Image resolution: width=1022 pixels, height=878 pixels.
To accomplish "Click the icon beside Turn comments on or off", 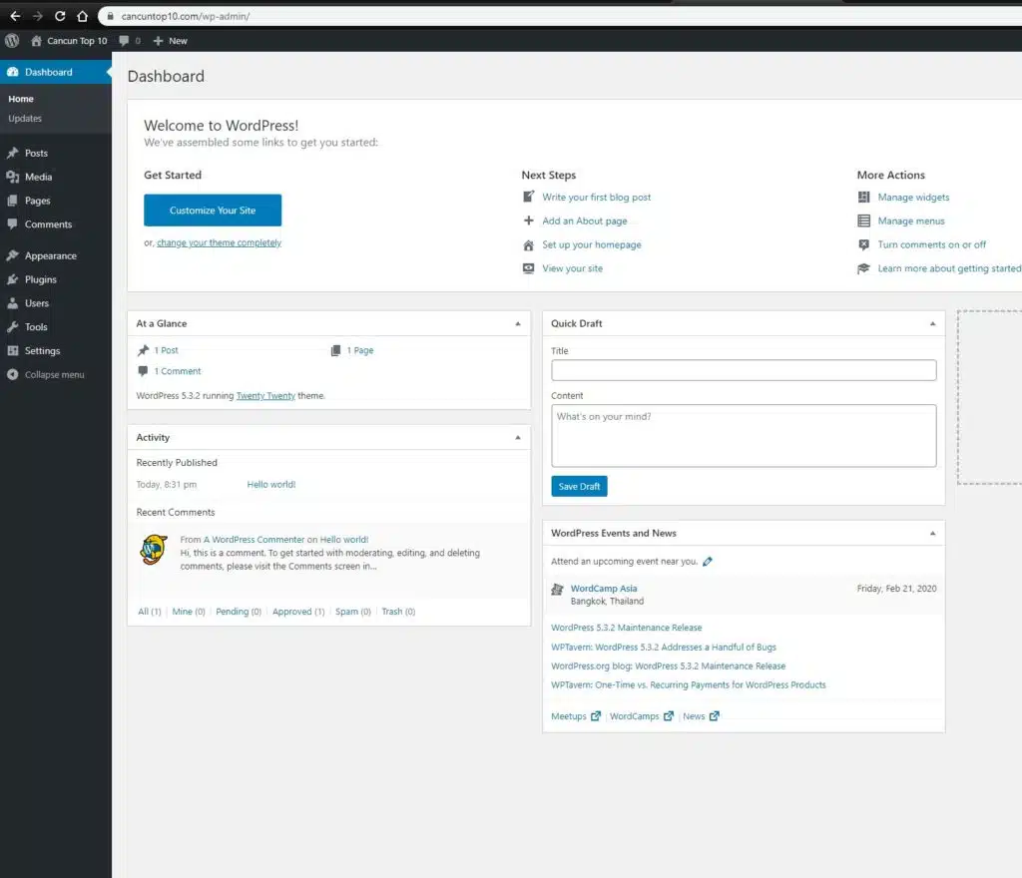I will [863, 244].
